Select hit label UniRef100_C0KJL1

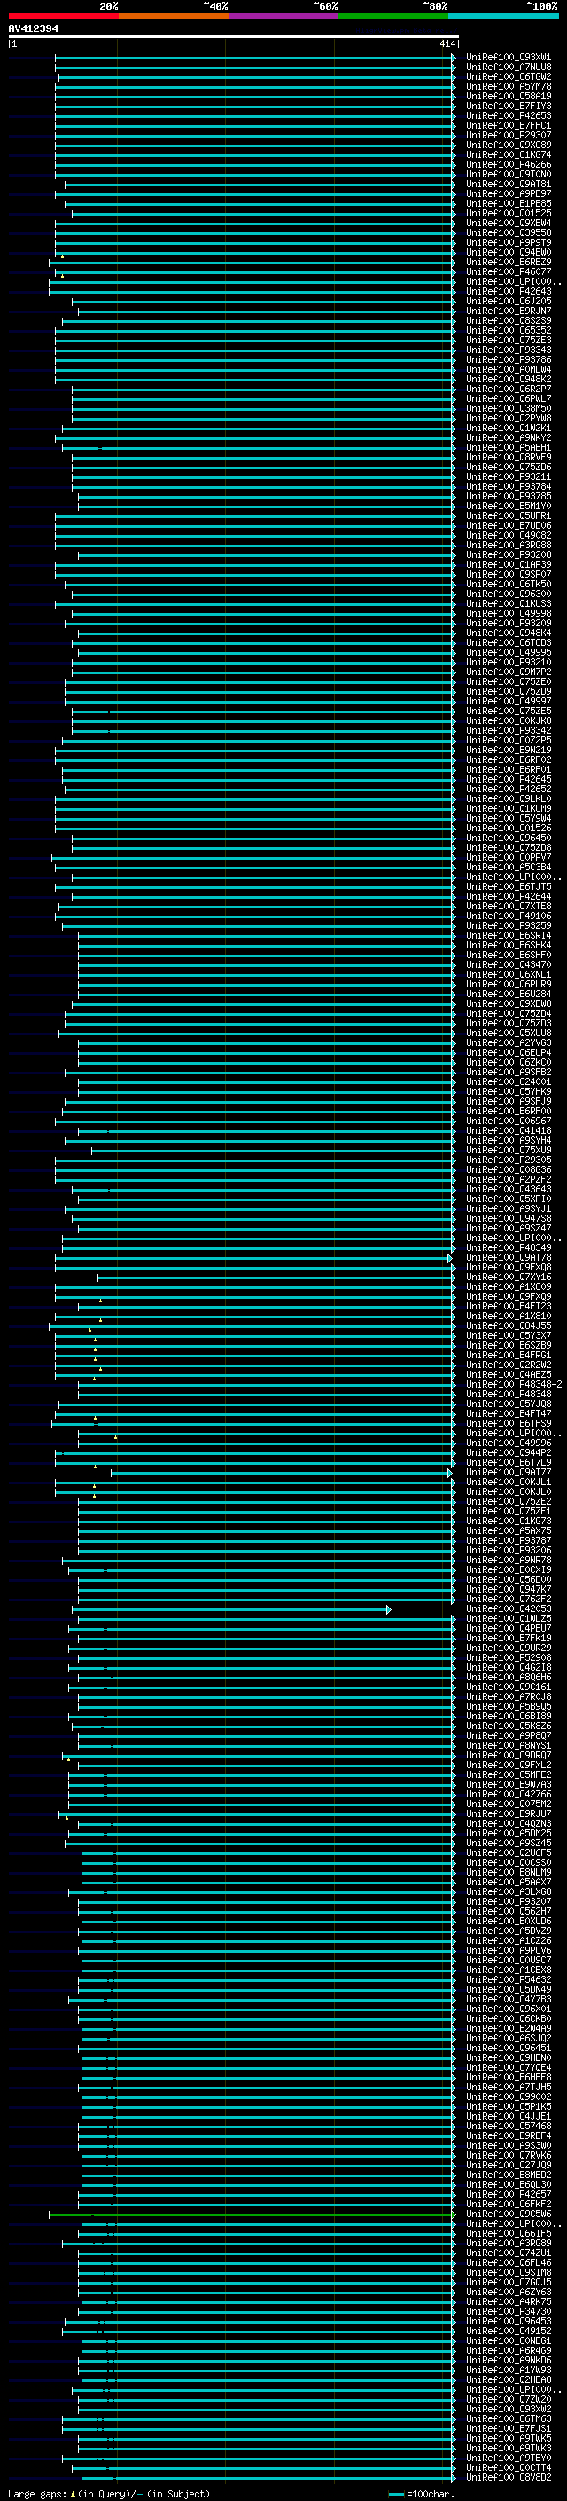(x=509, y=1482)
